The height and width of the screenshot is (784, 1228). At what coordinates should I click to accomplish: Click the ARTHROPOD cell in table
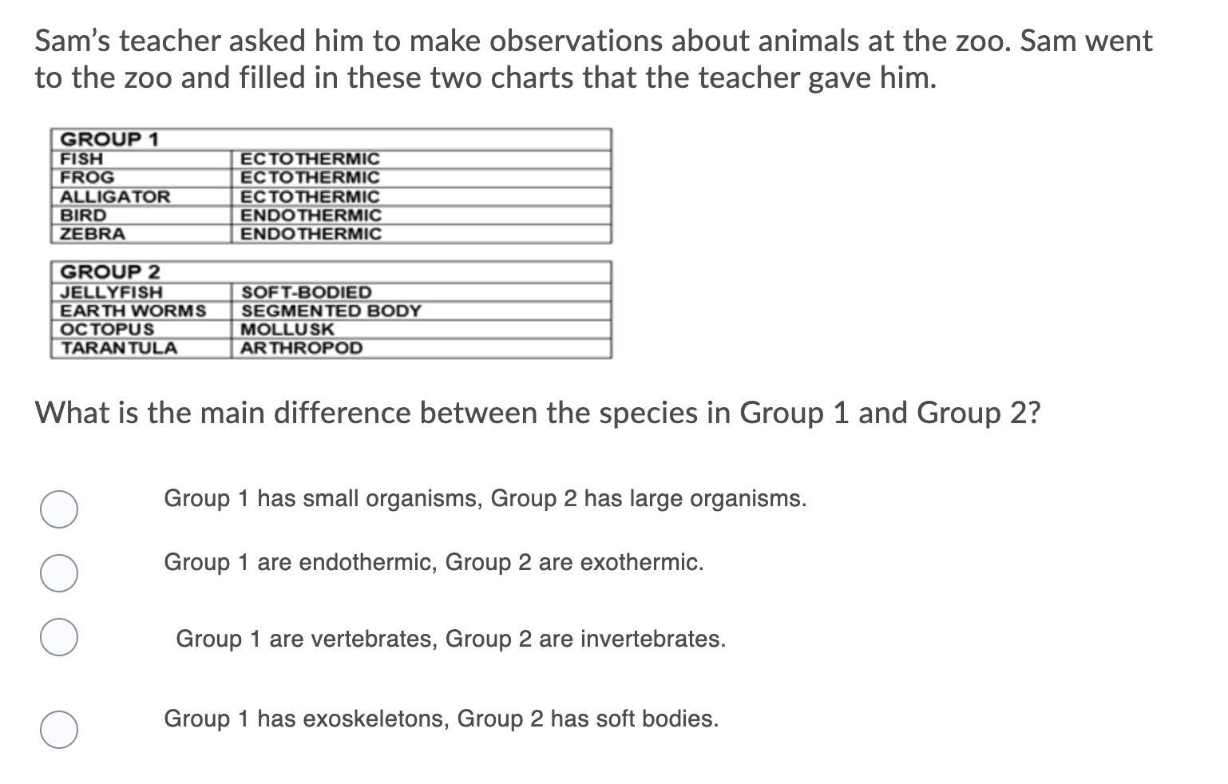(422, 348)
